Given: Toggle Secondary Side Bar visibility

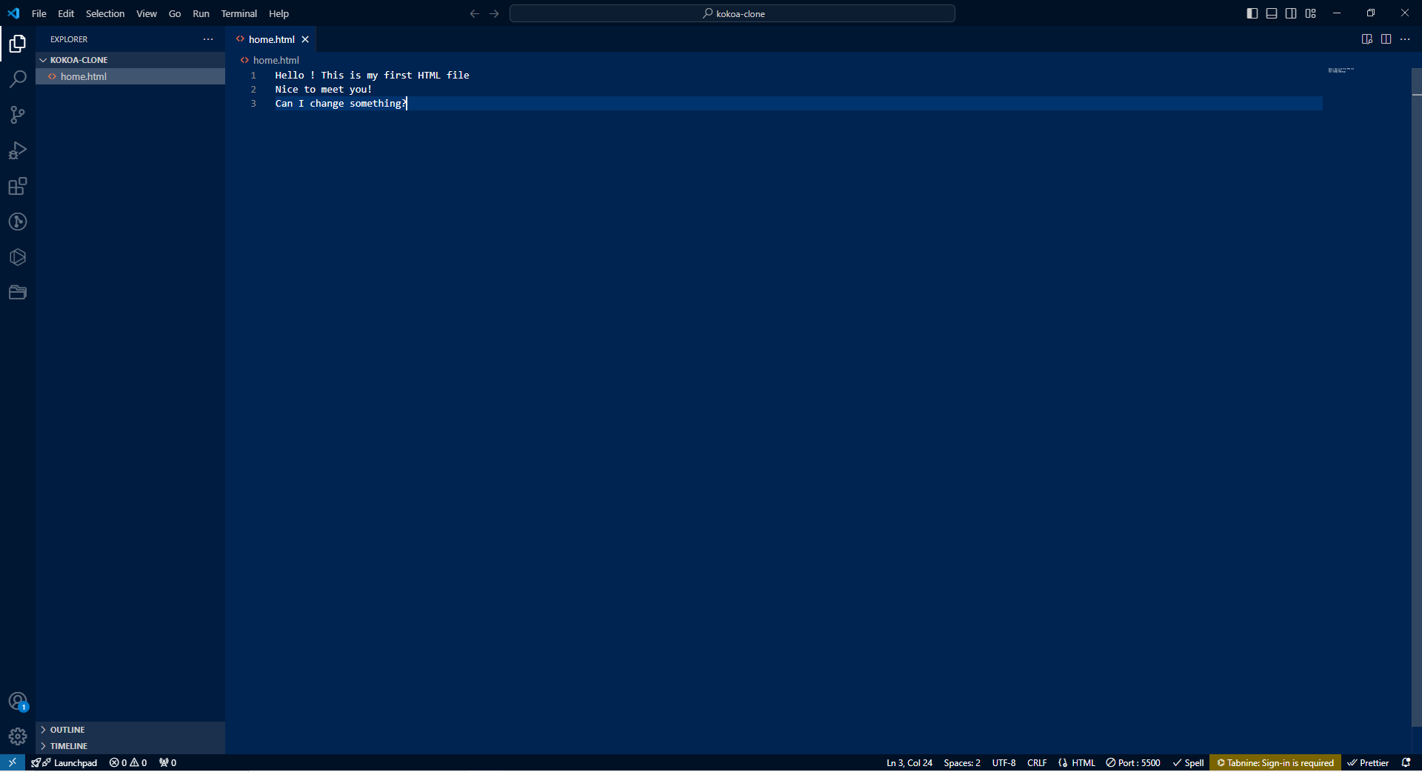Looking at the screenshot, I should coord(1291,13).
